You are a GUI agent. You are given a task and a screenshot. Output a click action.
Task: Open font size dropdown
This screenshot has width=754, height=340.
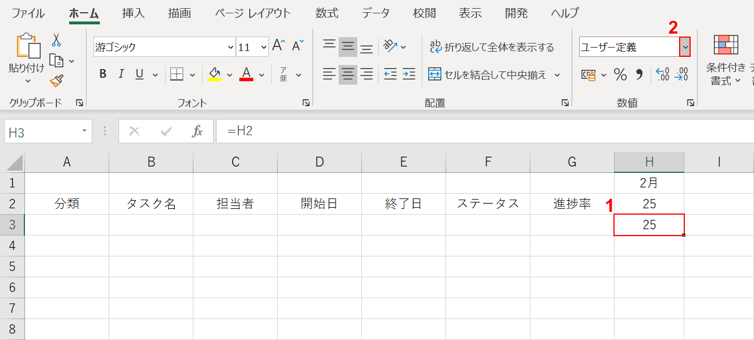tap(264, 47)
